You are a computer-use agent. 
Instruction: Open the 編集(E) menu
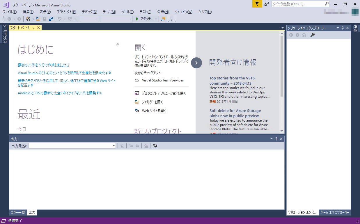28,12
